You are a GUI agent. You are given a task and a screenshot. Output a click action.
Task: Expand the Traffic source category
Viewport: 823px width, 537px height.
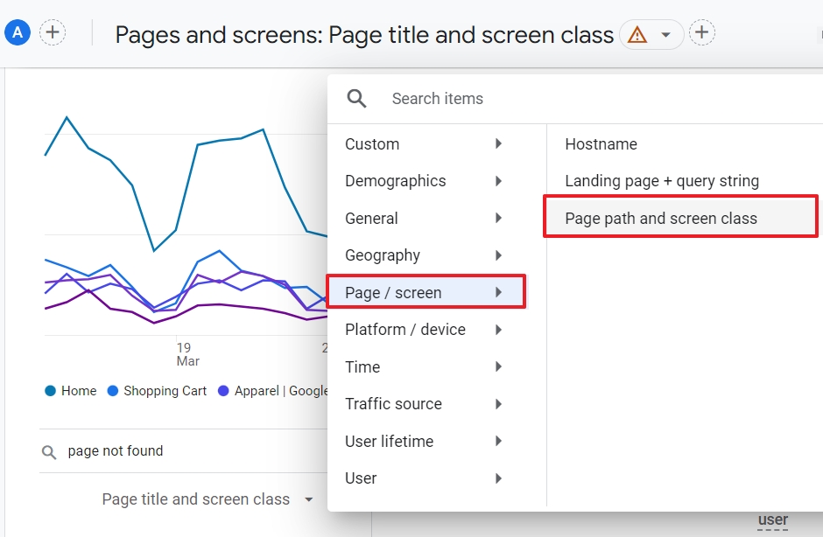[x=393, y=404]
